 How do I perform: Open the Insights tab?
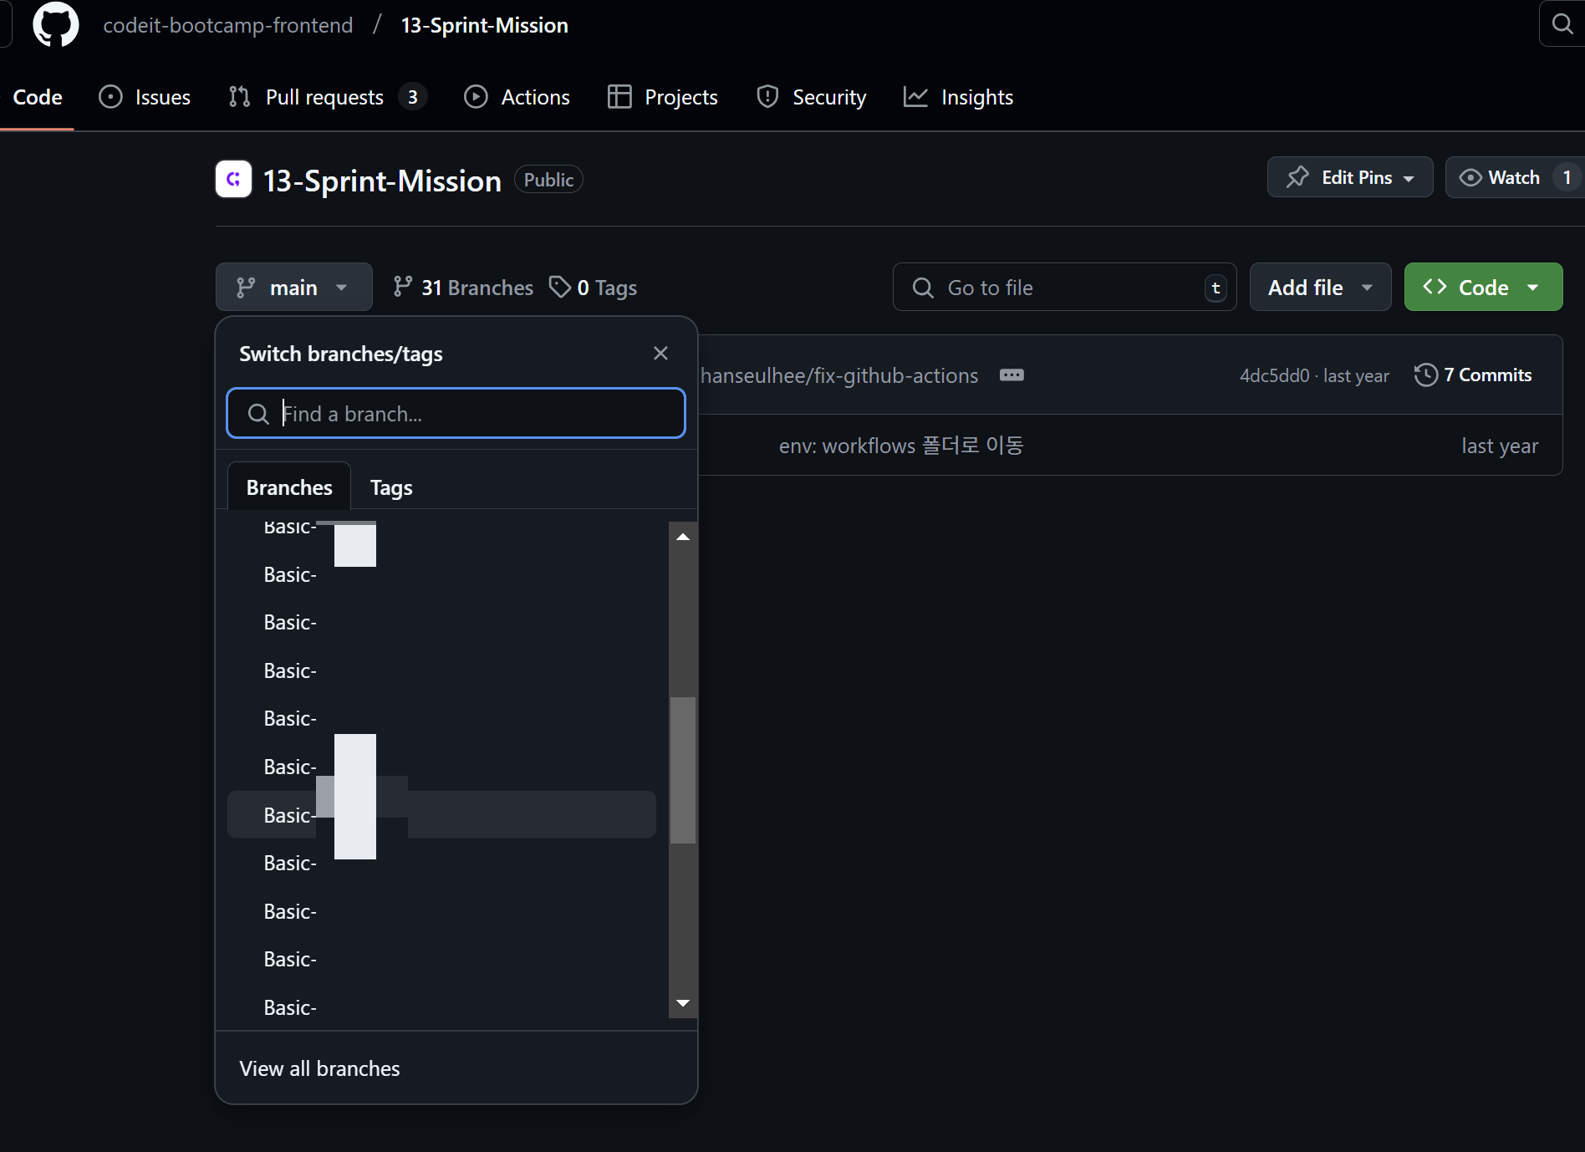(958, 97)
